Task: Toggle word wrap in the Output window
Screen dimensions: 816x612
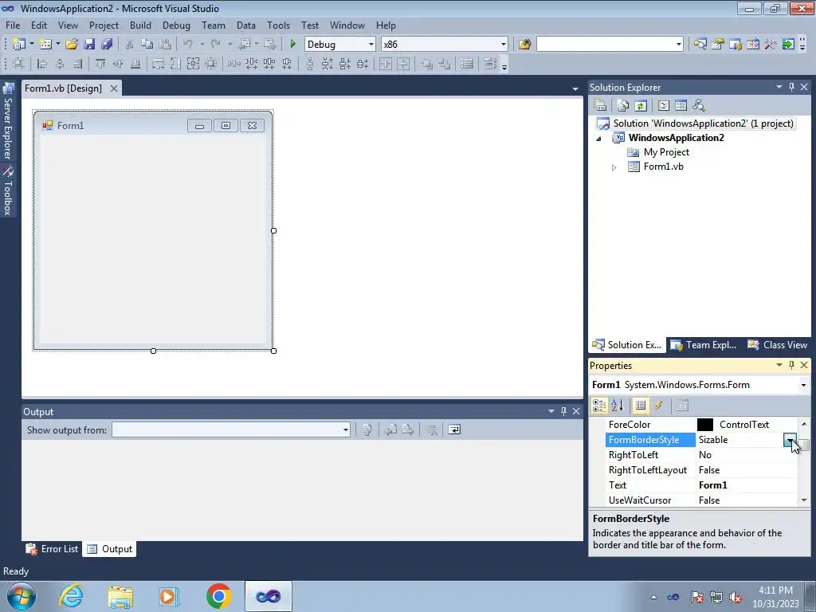Action: point(454,430)
